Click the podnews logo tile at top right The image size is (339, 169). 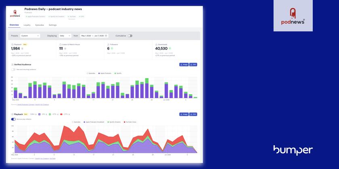coord(293,16)
